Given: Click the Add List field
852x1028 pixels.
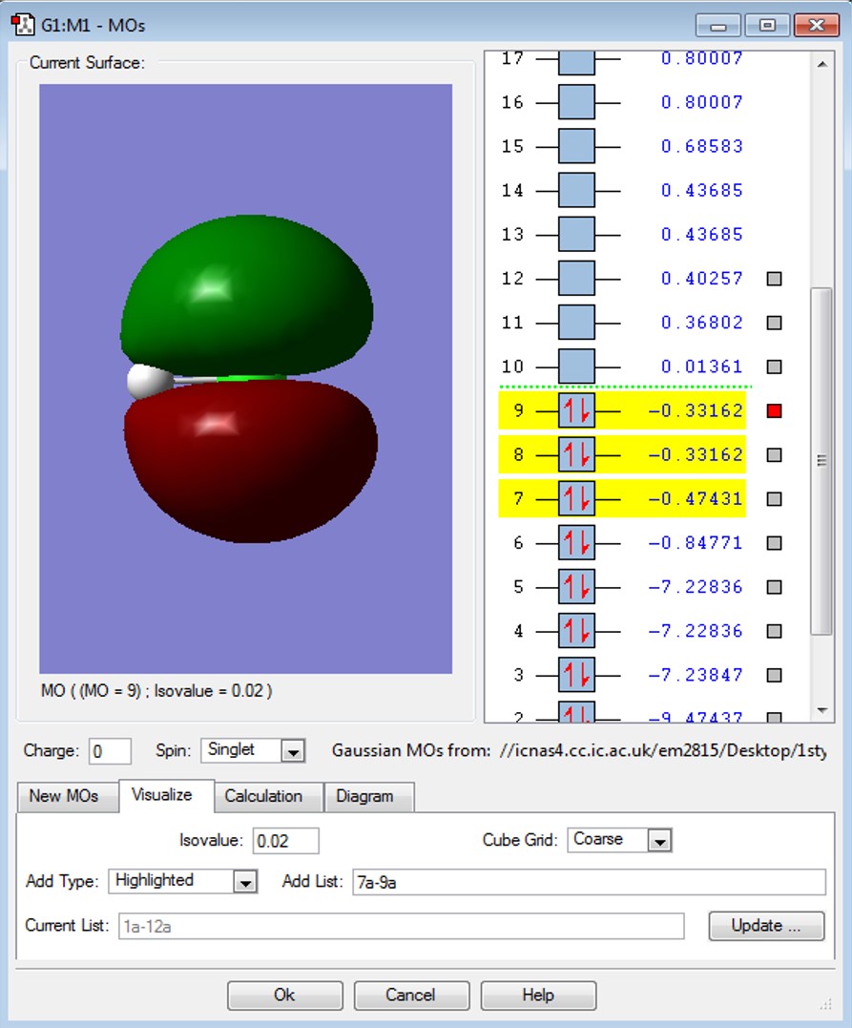Looking at the screenshot, I should [590, 883].
